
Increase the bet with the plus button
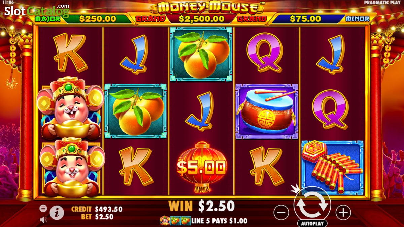343,213
